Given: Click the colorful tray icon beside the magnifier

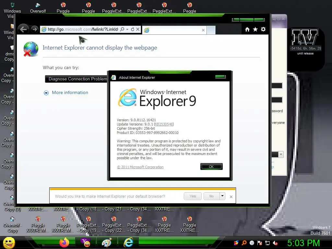Looking at the screenshot, I should pos(236,243).
